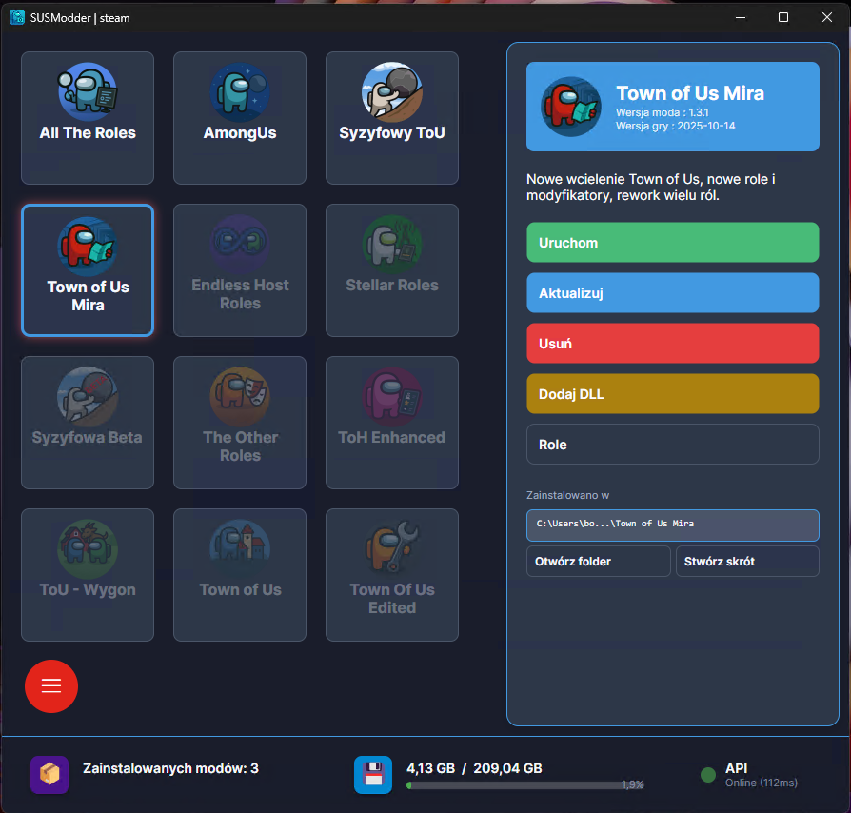The width and height of the screenshot is (851, 813).
Task: Select the AmongUs vanilla tile
Action: [240, 118]
